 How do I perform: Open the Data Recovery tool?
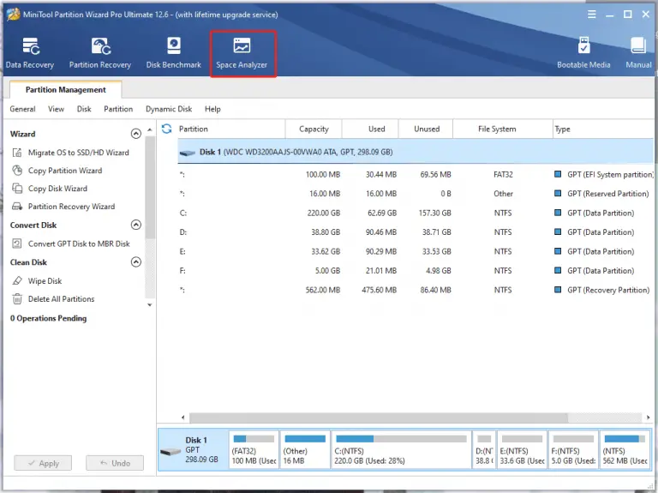30,53
